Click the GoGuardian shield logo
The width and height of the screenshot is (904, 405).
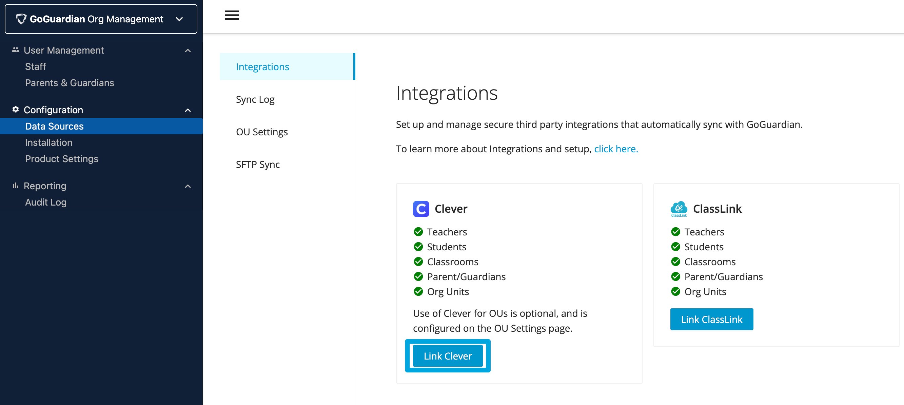tap(21, 19)
